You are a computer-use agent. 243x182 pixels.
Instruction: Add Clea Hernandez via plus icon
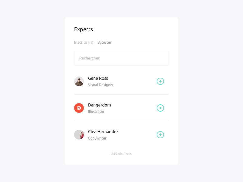pos(160,135)
